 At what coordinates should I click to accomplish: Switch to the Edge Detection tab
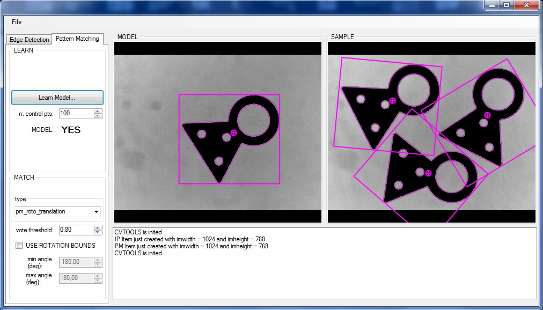tap(29, 40)
